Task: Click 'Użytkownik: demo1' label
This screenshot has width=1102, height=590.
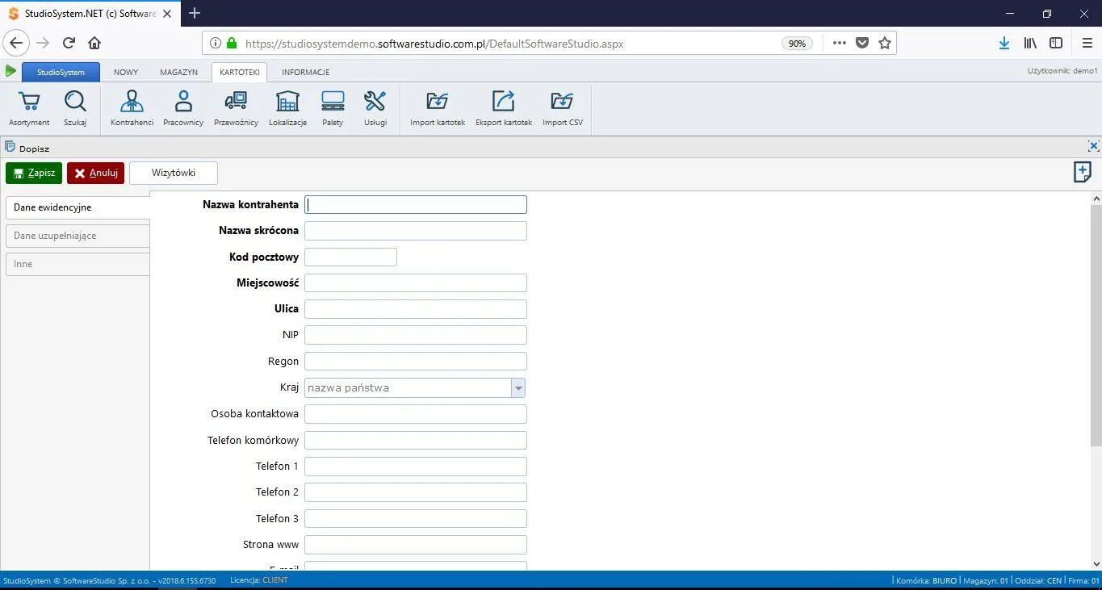Action: pyautogui.click(x=1062, y=71)
